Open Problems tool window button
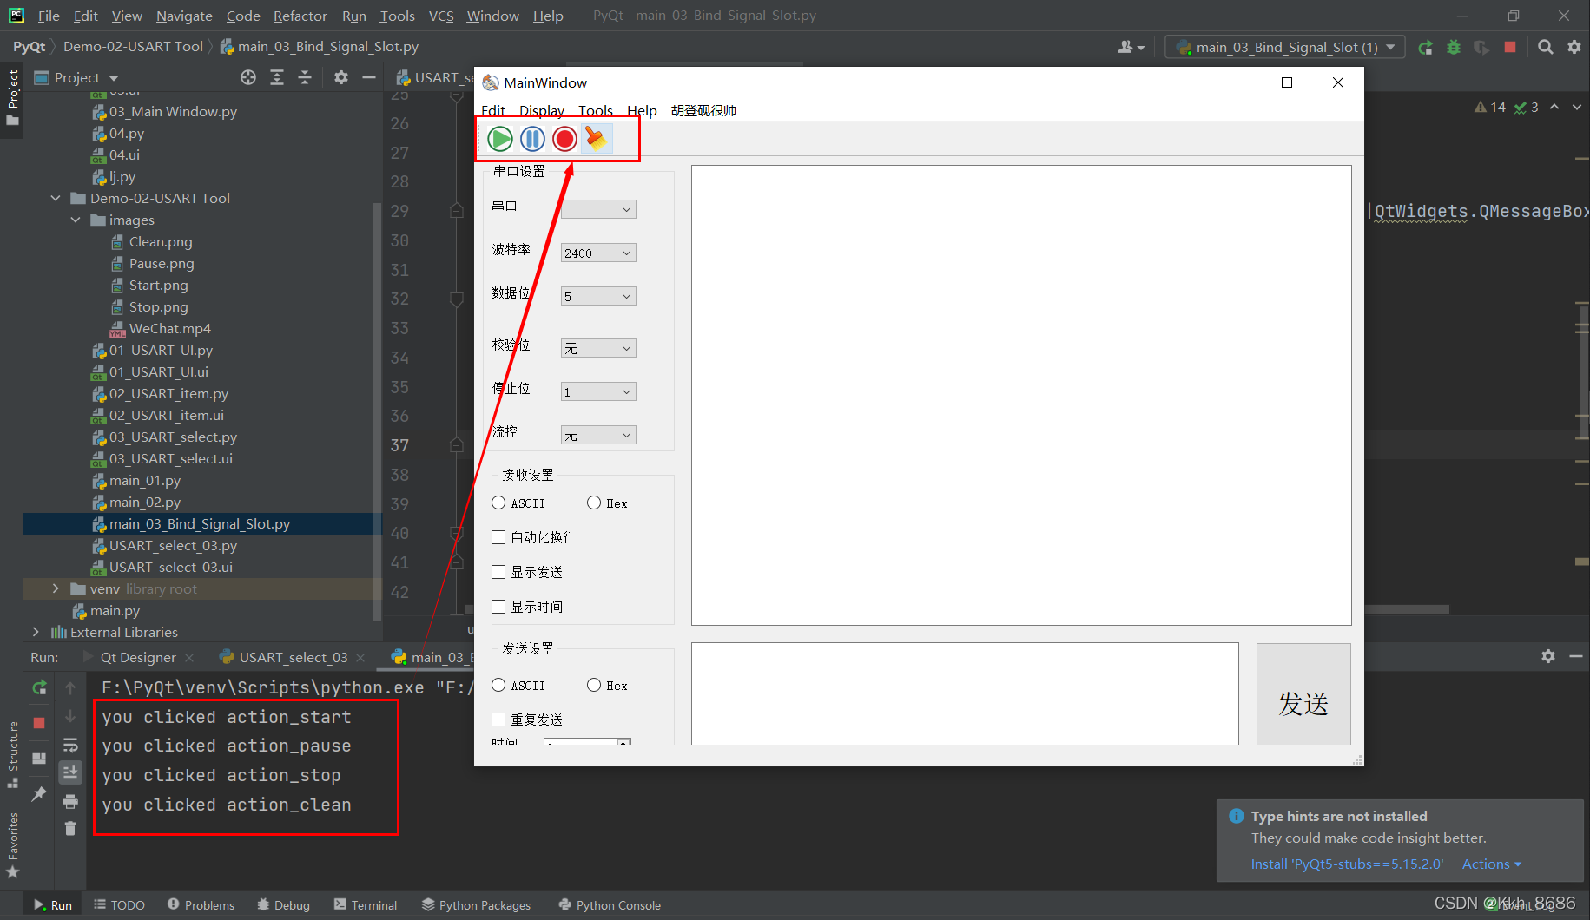Image resolution: width=1590 pixels, height=920 pixels. [x=201, y=904]
